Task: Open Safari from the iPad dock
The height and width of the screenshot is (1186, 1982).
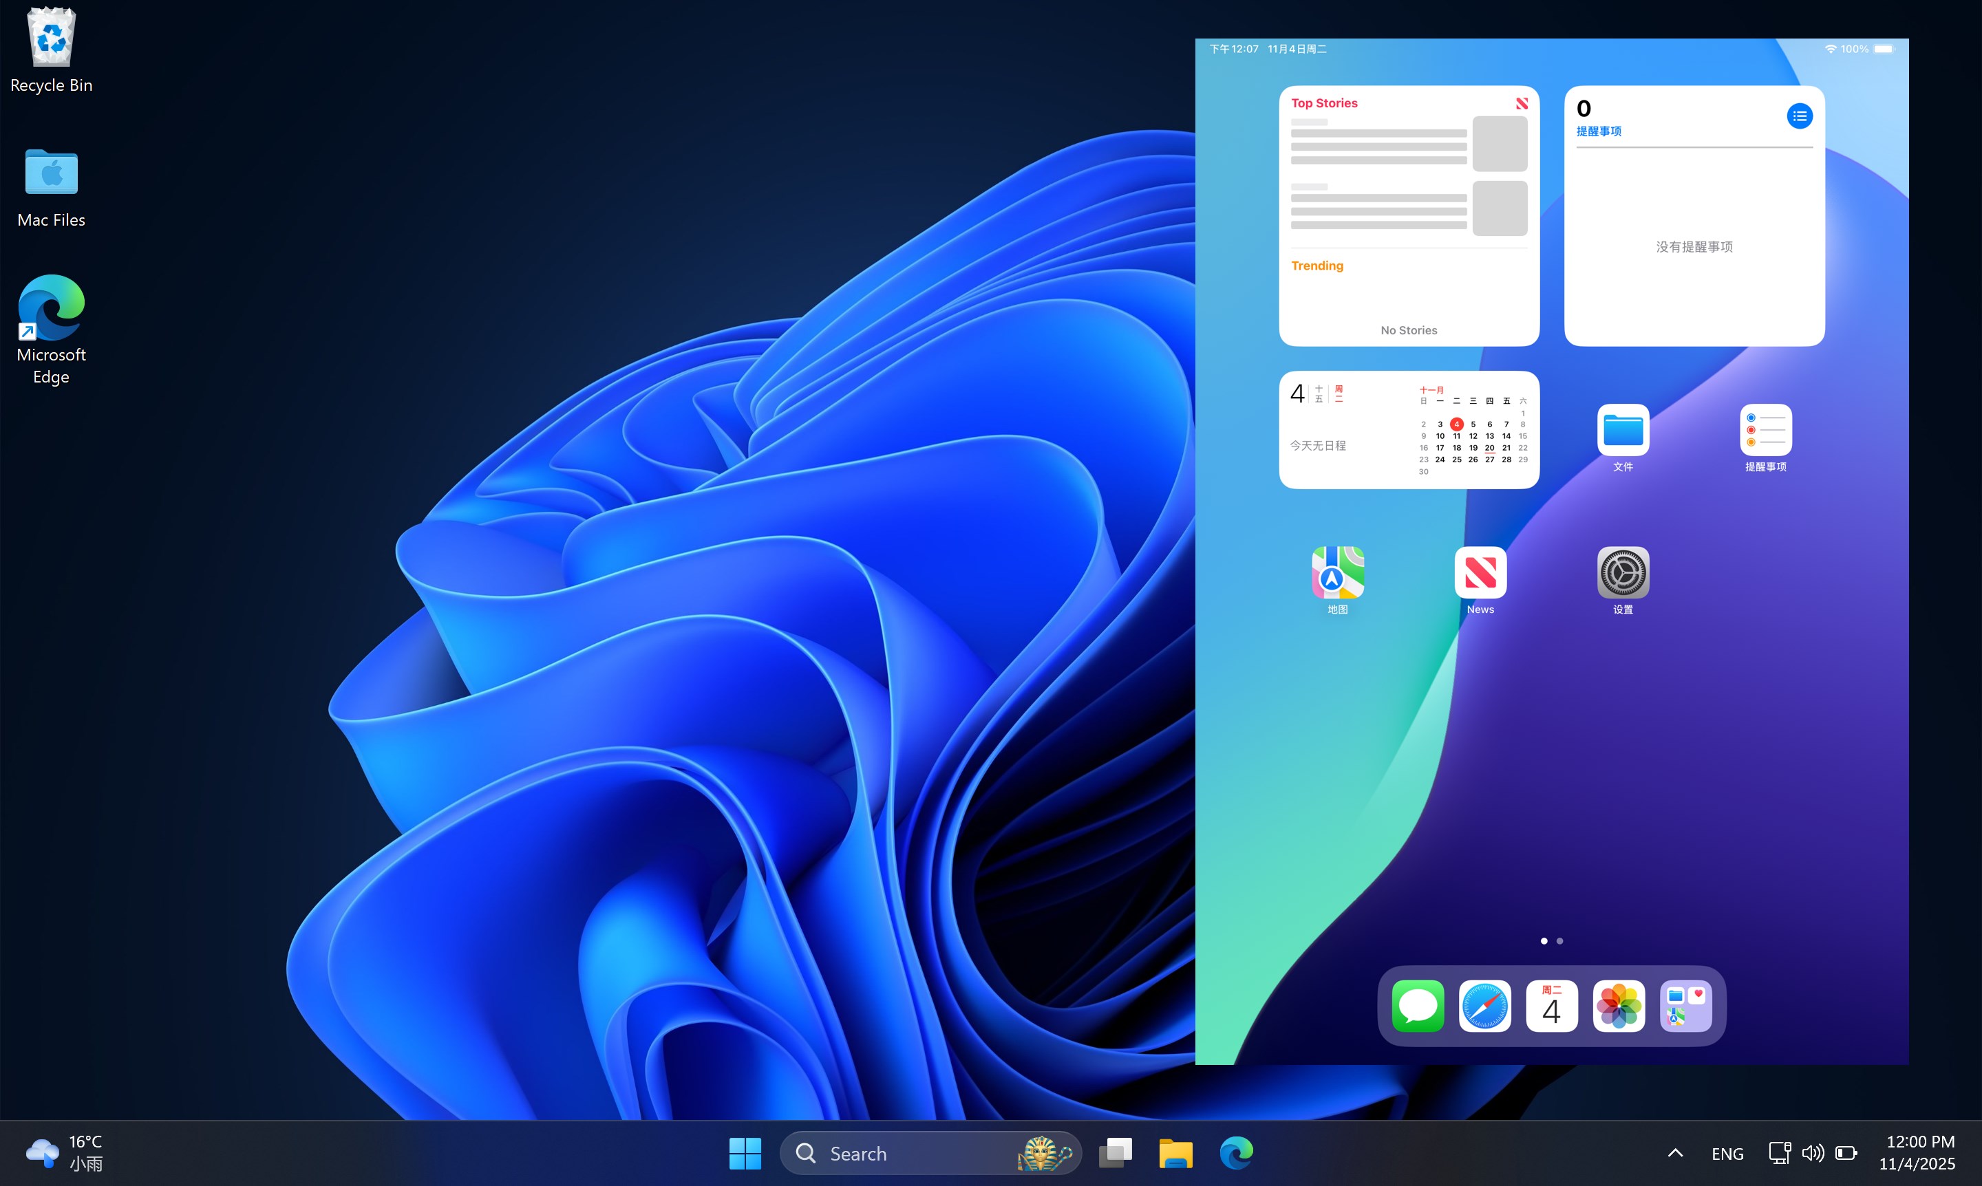Action: [1484, 1005]
